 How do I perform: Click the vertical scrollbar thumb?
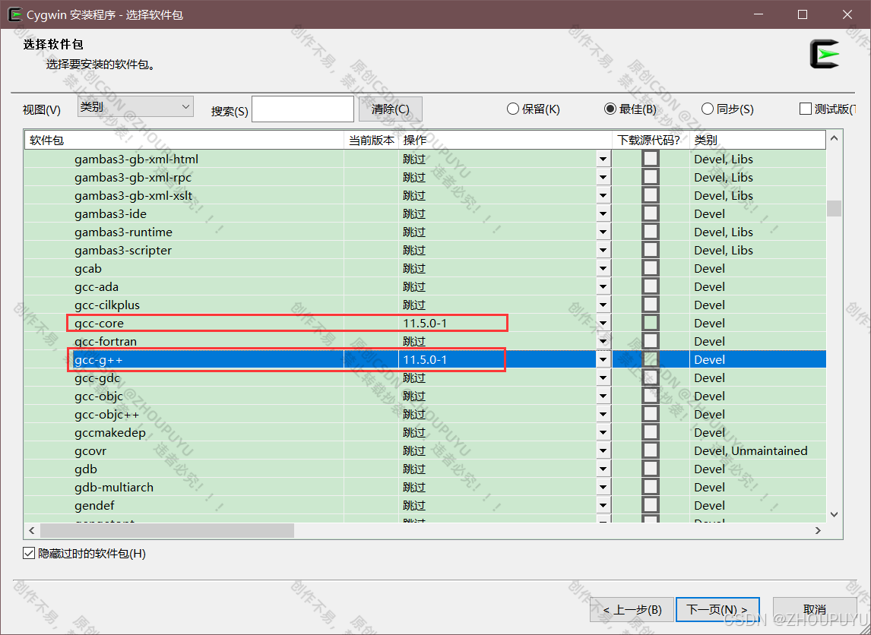coord(835,208)
